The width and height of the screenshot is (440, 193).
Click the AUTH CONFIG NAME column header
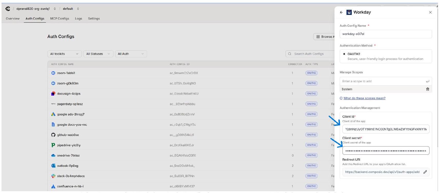click(62, 64)
